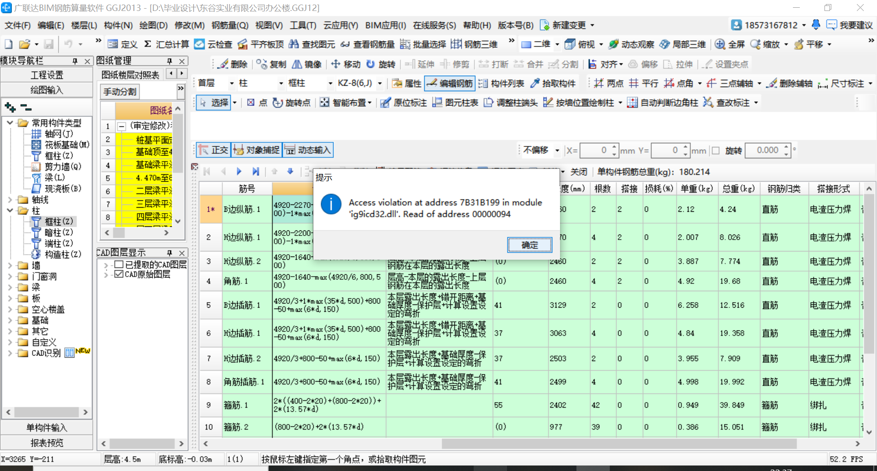877x471 pixels.
Task: Click the 定义 definition toolbar icon
Action: (122, 44)
